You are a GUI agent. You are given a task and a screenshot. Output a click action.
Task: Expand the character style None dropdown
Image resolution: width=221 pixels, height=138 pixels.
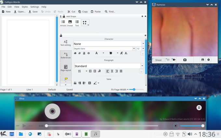coord(143,44)
